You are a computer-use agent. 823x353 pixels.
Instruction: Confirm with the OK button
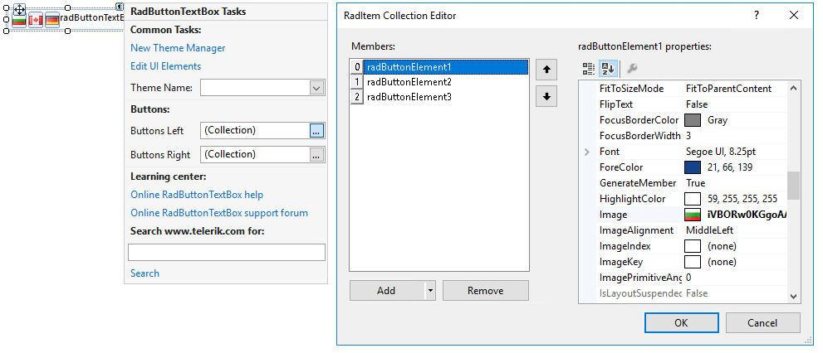pos(681,322)
